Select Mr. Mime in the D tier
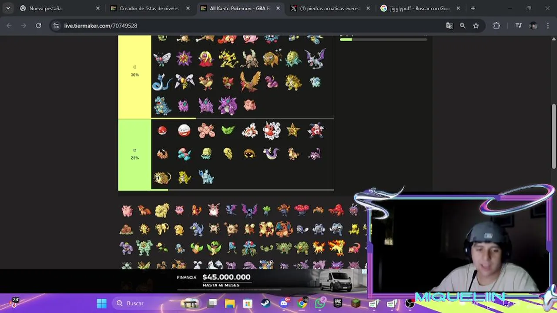Viewport: 557px width, 313px height. point(315,130)
